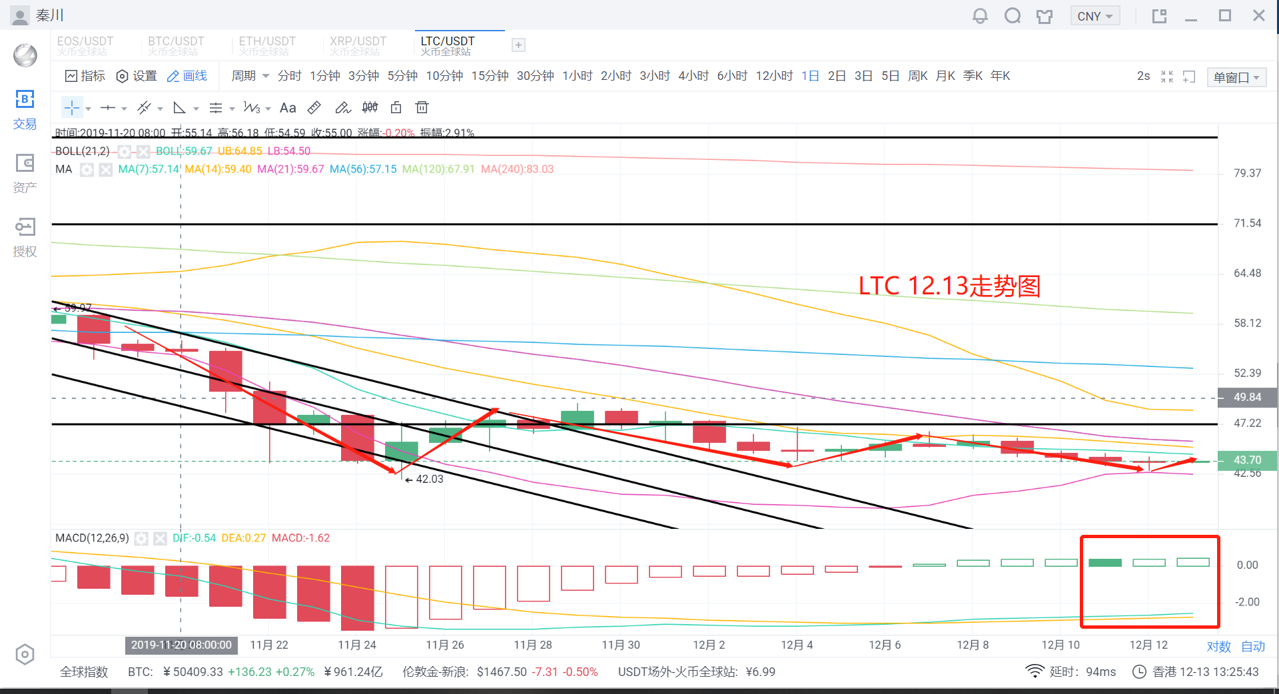Screen dimensions: 1279x694
Task: Click the 49.84 price axis label
Action: 1247,397
